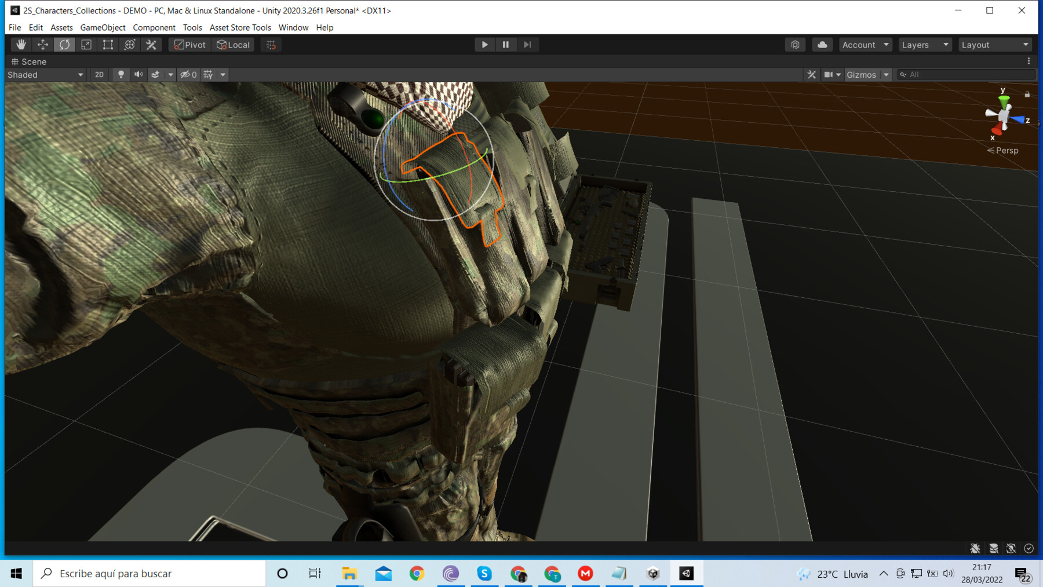1043x587 pixels.
Task: Select the Scale tool
Action: 86,45
